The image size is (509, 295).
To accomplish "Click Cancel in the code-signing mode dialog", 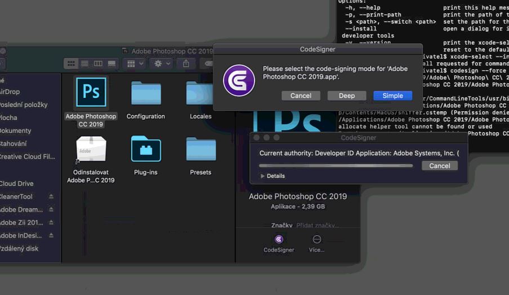I will 301,96.
